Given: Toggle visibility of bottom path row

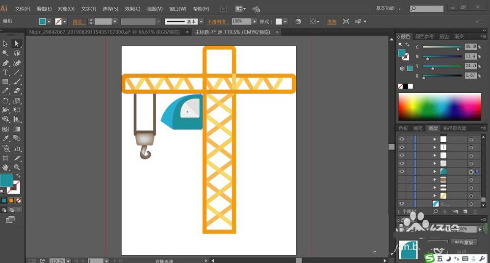Looking at the screenshot, I should click(x=402, y=204).
